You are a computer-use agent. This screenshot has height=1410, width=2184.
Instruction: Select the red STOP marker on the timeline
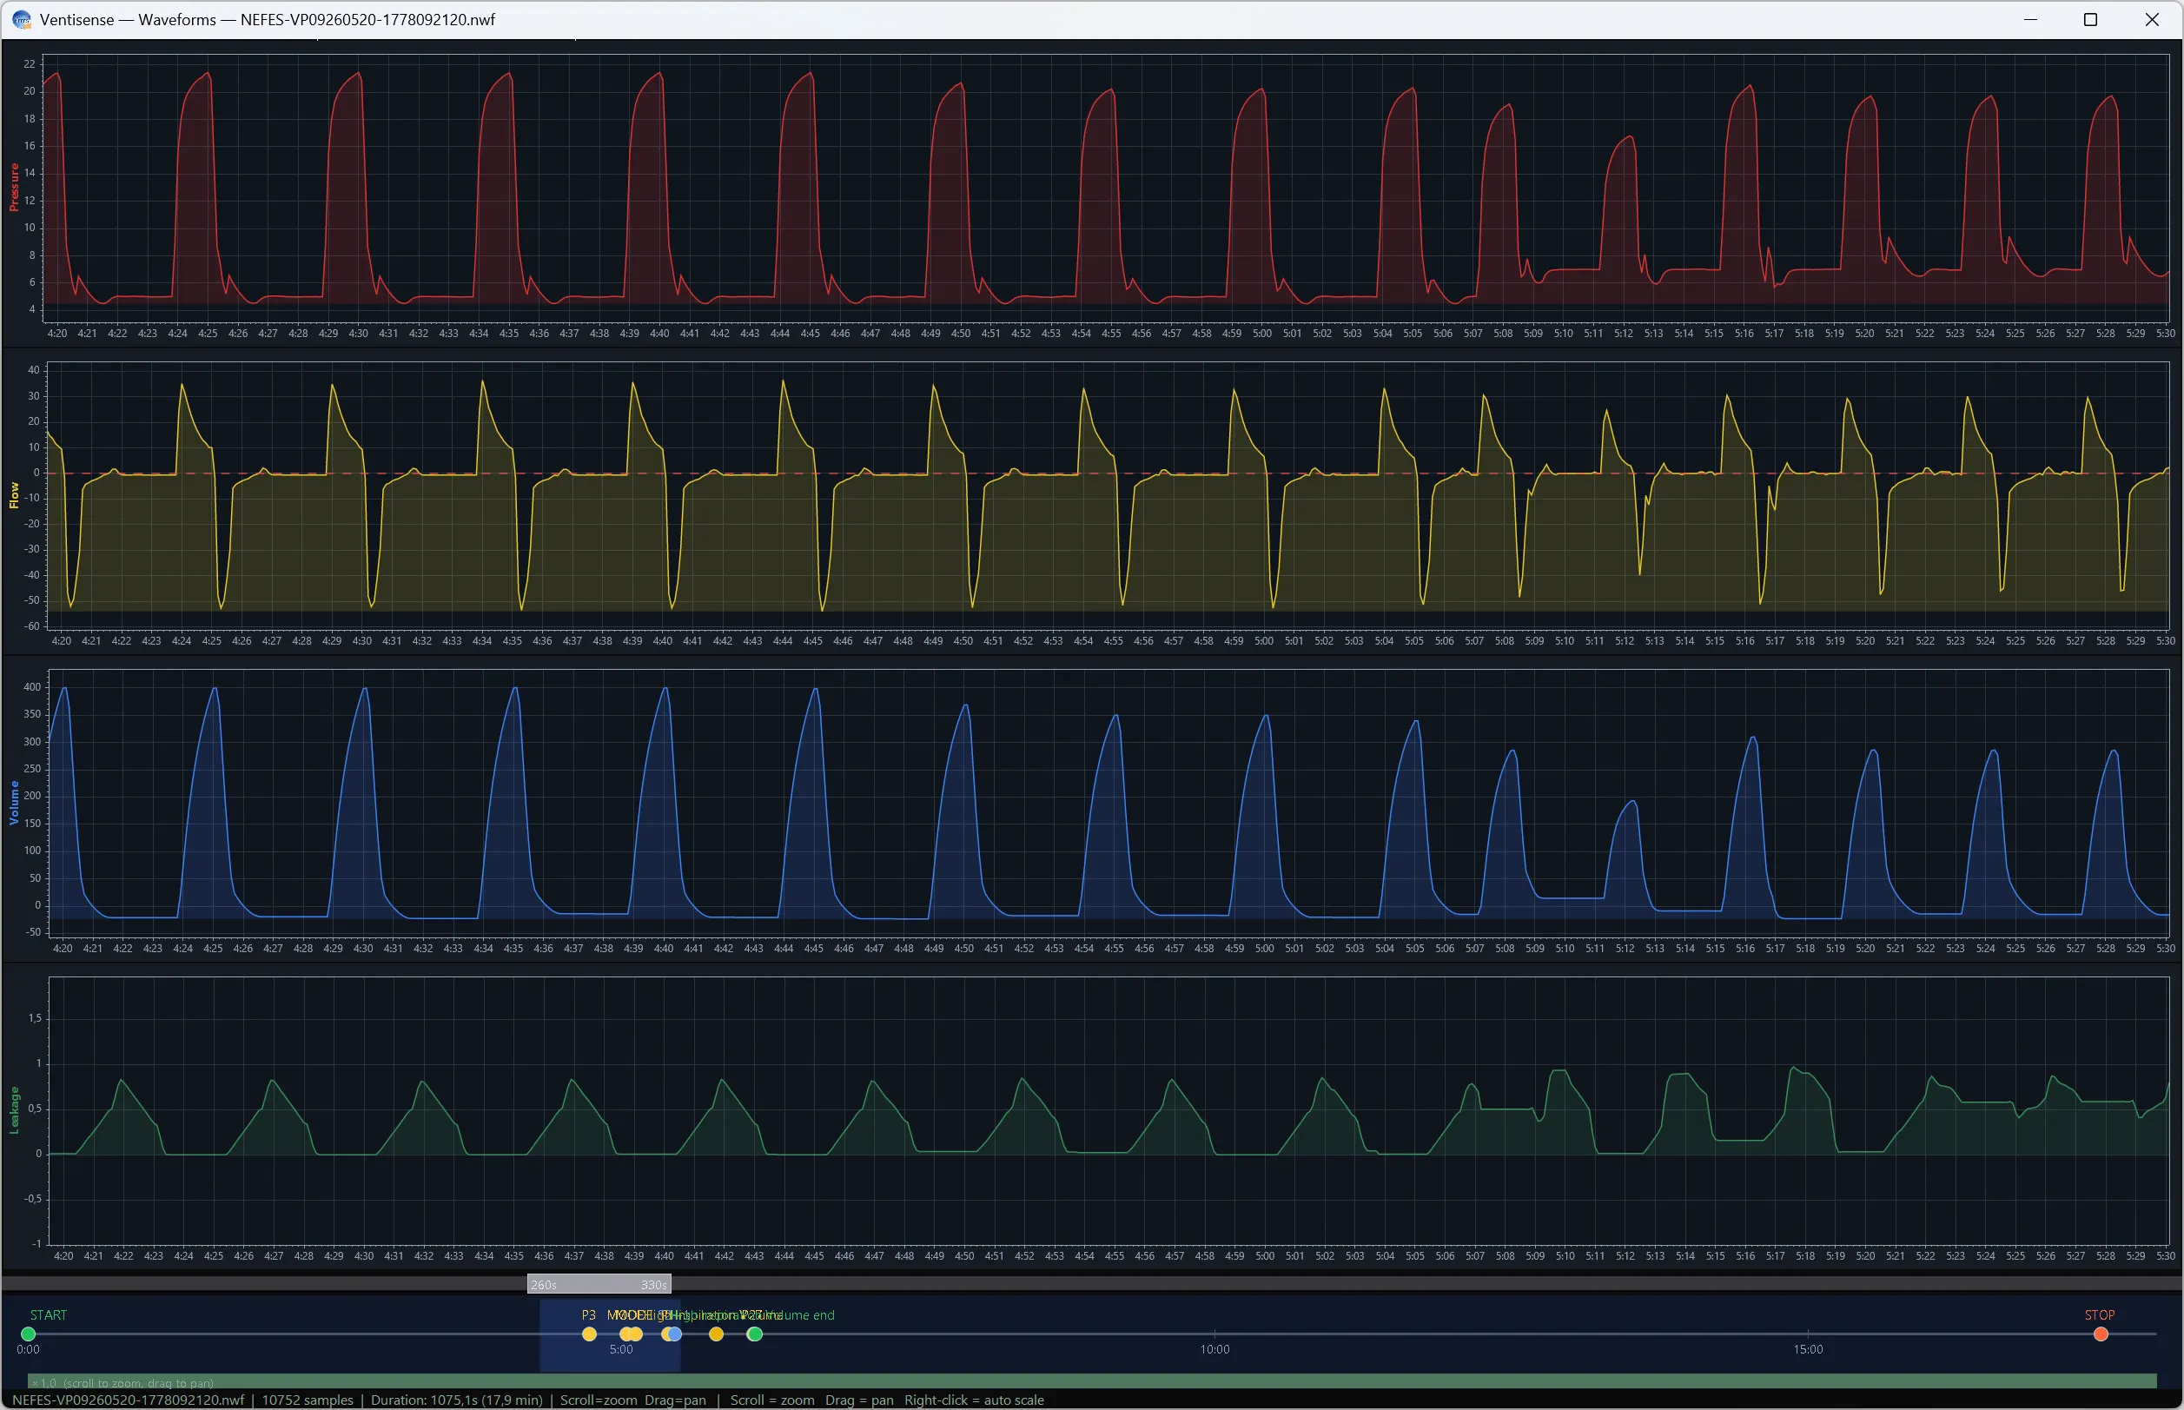2101,1334
